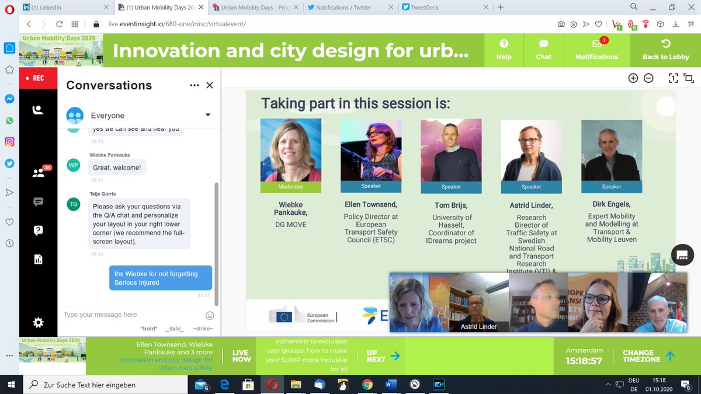Select Astrid Linder video thumbnail
The height and width of the screenshot is (394, 701).
(479, 302)
